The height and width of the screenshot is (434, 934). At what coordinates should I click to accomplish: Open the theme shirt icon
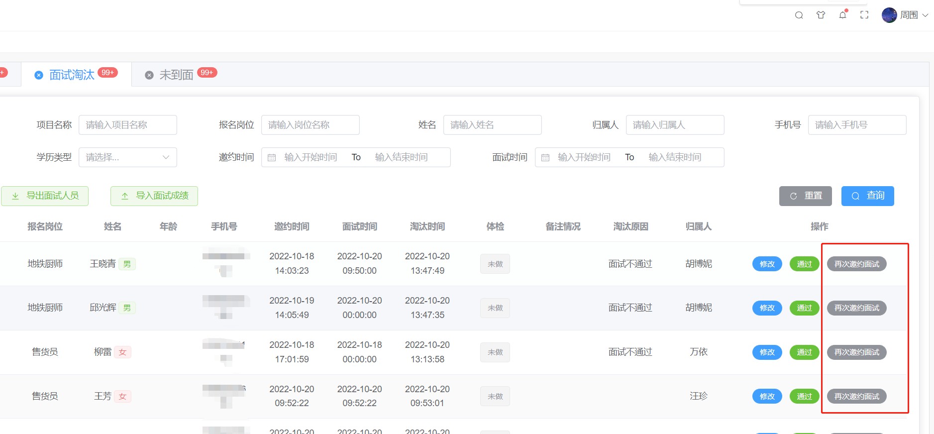pyautogui.click(x=821, y=15)
